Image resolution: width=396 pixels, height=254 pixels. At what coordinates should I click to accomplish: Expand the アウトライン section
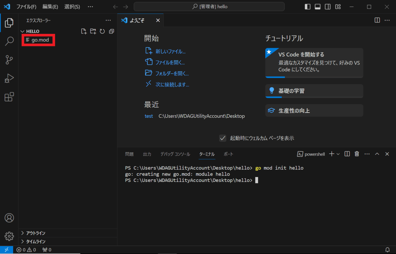tap(35, 233)
